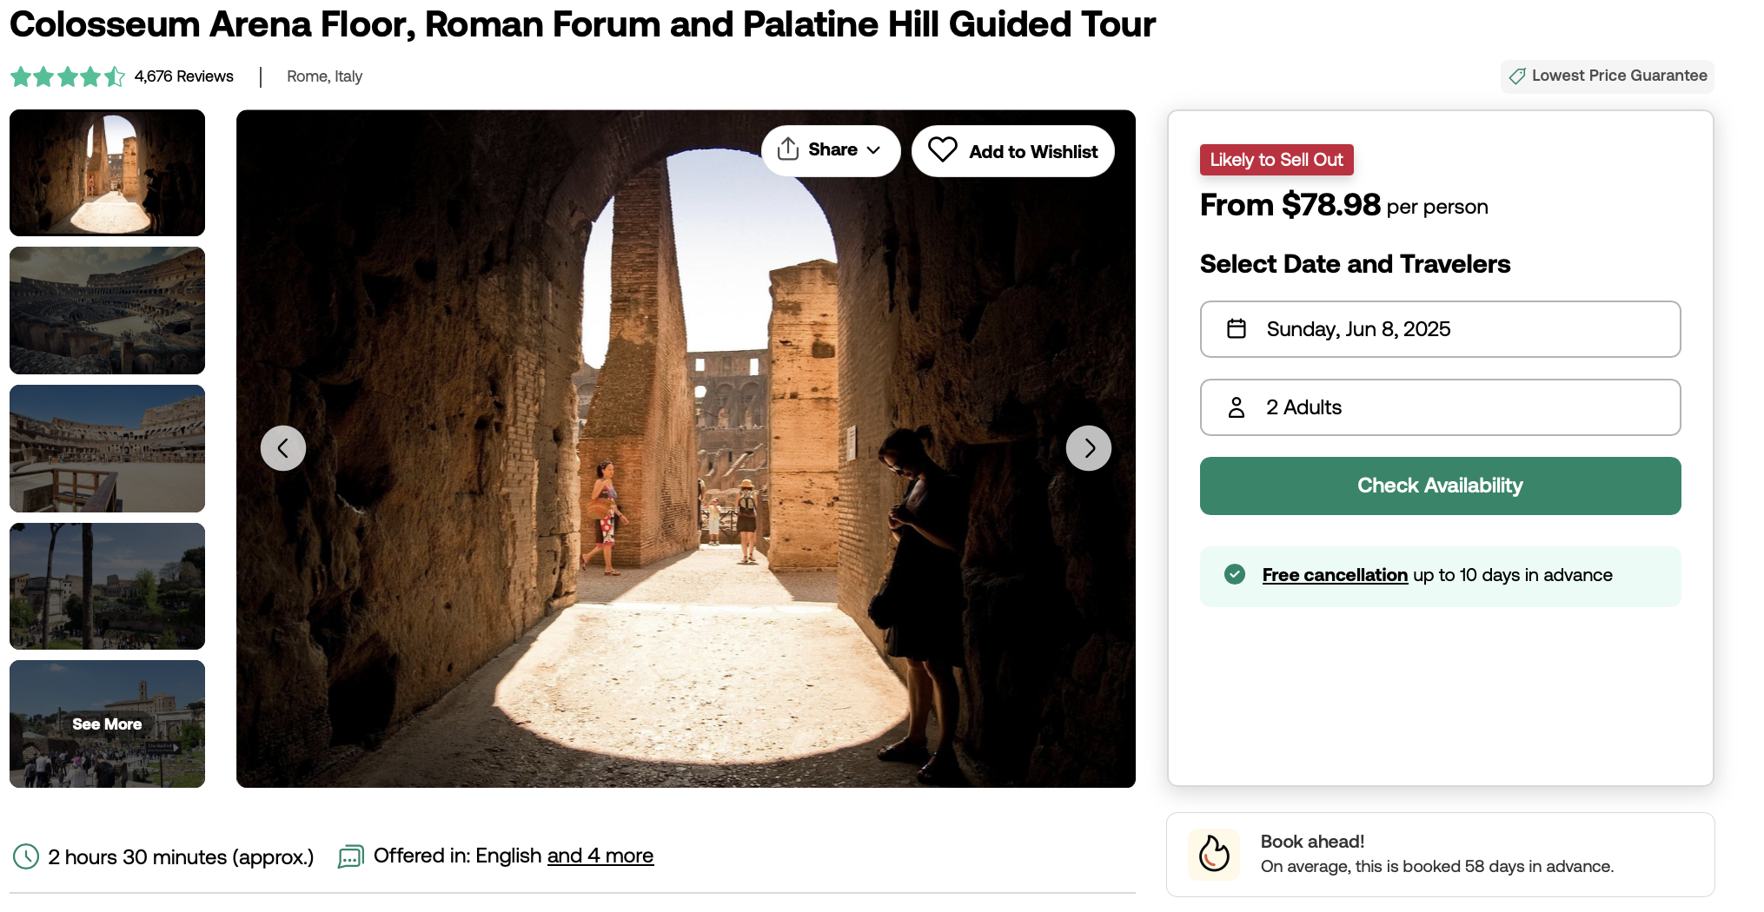This screenshot has height=912, width=1764.
Task: Select the Colosseum aerial interior thumbnail
Action: click(x=107, y=310)
